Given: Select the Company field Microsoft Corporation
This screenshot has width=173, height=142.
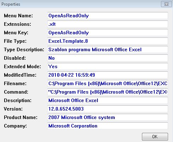Looking at the screenshot, I should (x=108, y=126).
